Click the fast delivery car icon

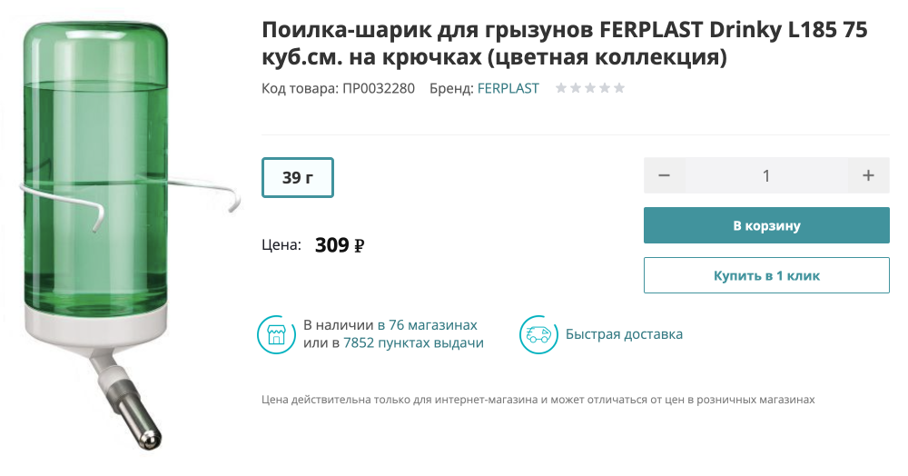click(x=537, y=334)
